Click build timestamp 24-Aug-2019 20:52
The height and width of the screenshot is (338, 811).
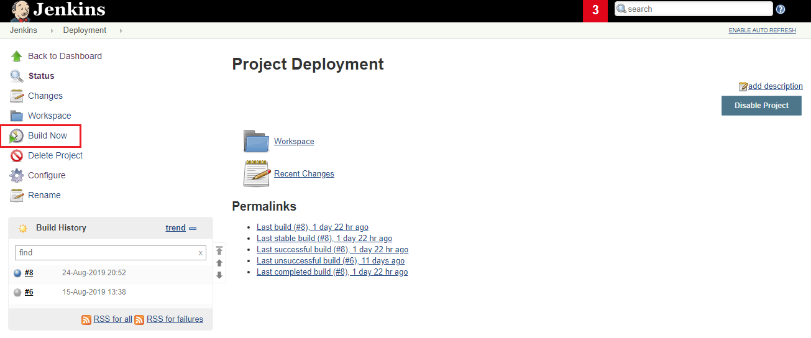coord(94,273)
